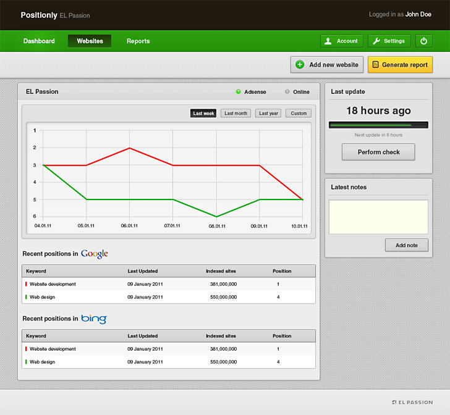Image resolution: width=450 pixels, height=415 pixels.
Task: Click inside the Latest notes text area
Action: (x=378, y=217)
